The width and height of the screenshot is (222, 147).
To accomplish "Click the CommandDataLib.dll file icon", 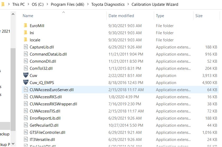I will click(x=26, y=54).
